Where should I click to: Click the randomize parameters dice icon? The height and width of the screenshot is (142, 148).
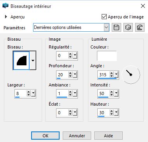point(128,27)
